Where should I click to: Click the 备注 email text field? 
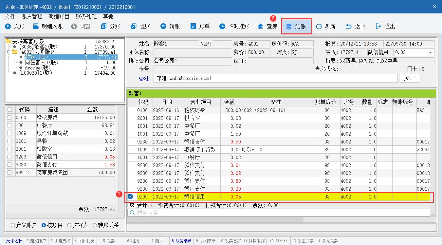tap(275, 78)
